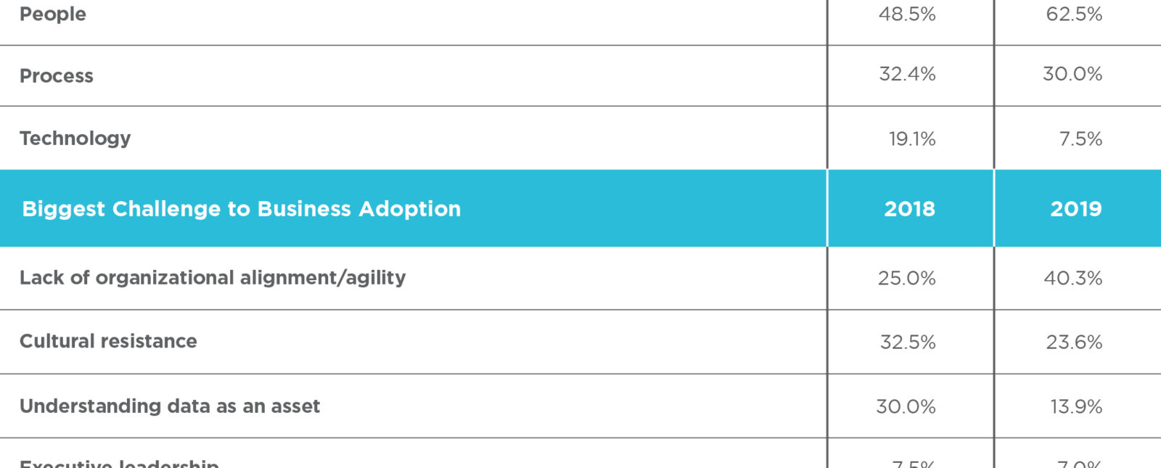Select the "Process" row label

(57, 76)
